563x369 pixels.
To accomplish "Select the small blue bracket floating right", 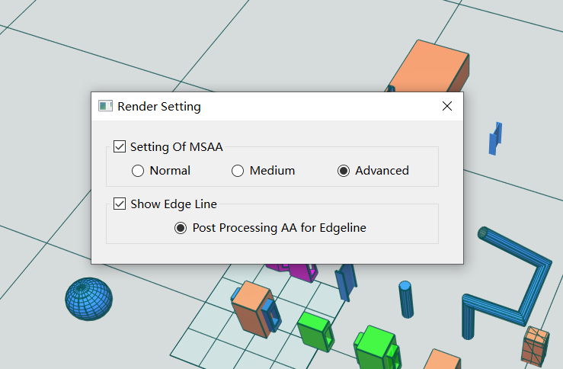I will click(x=495, y=138).
